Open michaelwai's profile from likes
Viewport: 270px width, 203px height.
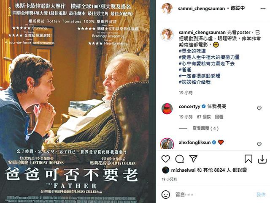(183, 170)
